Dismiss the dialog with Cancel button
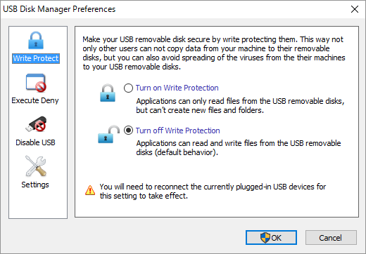This screenshot has height=254, width=366. [x=331, y=238]
